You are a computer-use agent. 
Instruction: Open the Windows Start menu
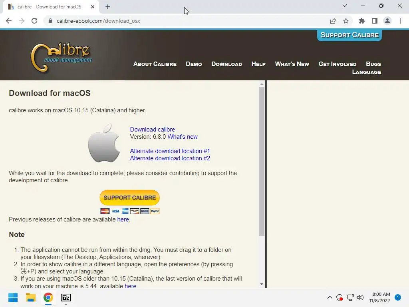pos(13,297)
